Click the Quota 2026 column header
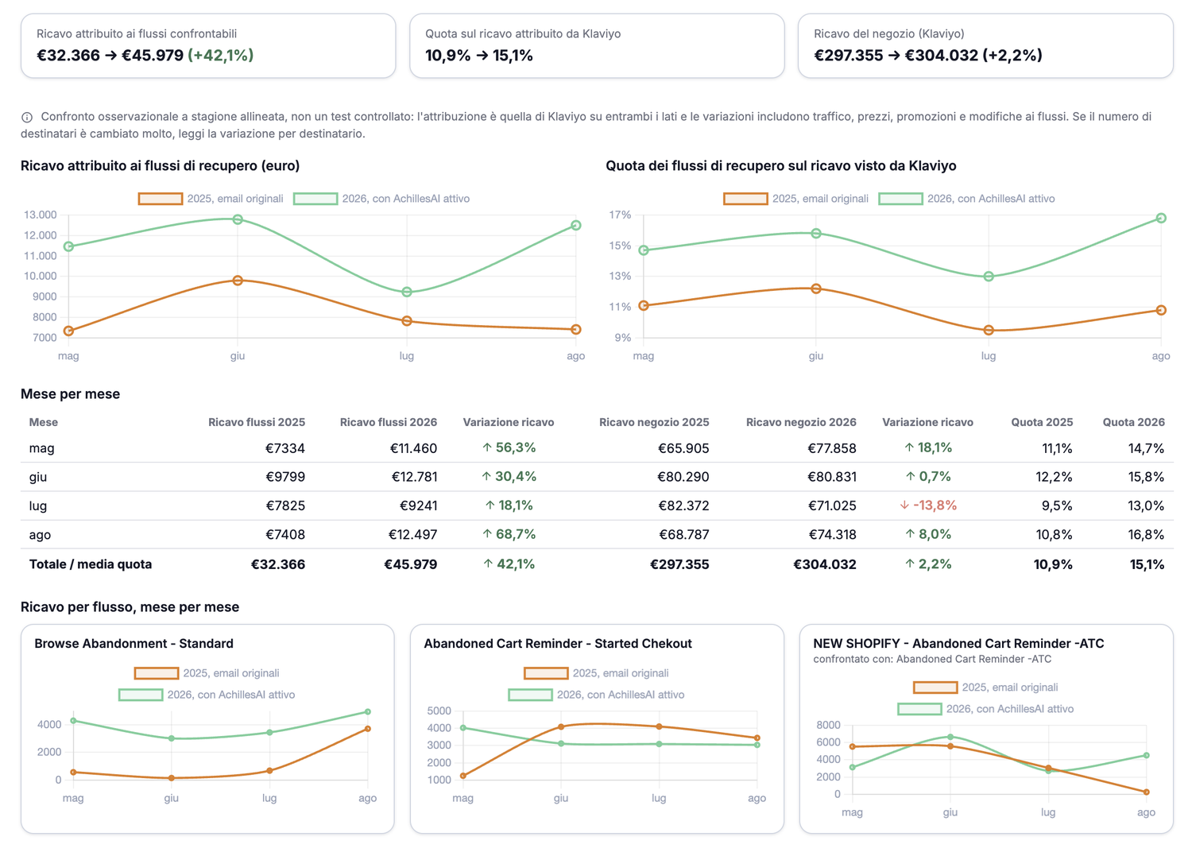Viewport: 1192px width, 856px height. click(x=1133, y=422)
